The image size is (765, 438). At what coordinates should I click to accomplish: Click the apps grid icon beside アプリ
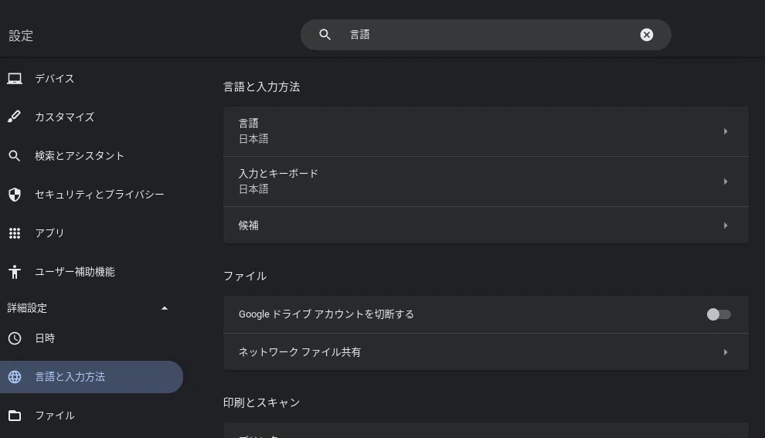tap(15, 233)
